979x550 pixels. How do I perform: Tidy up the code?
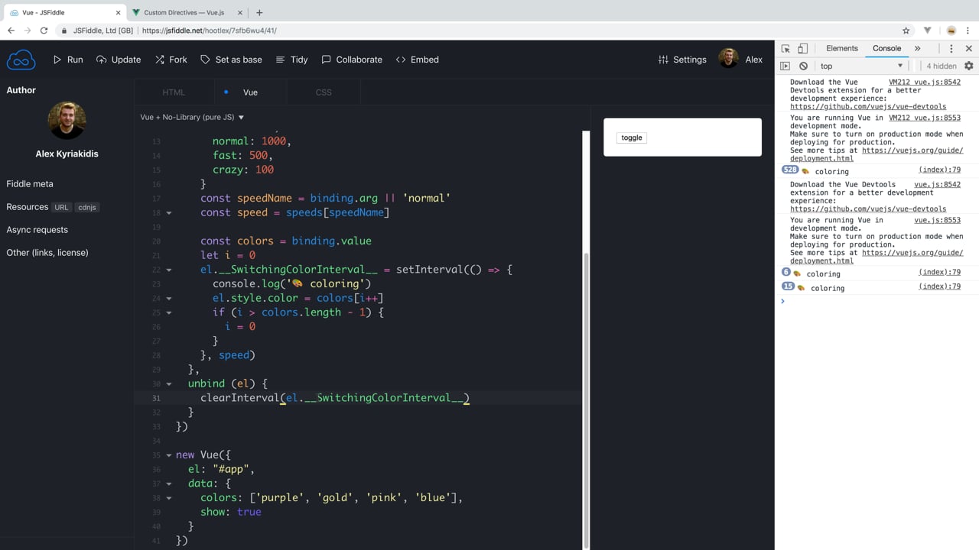[291, 60]
